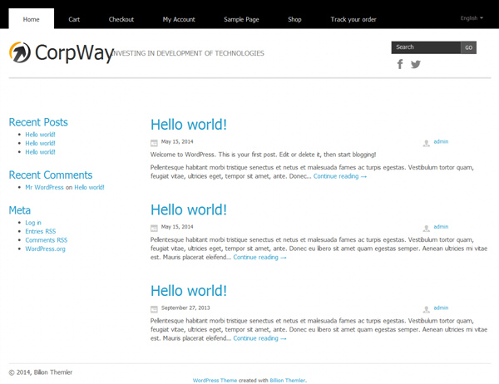Open the September 27, 2013 post title
The height and width of the screenshot is (384, 499).
189,290
